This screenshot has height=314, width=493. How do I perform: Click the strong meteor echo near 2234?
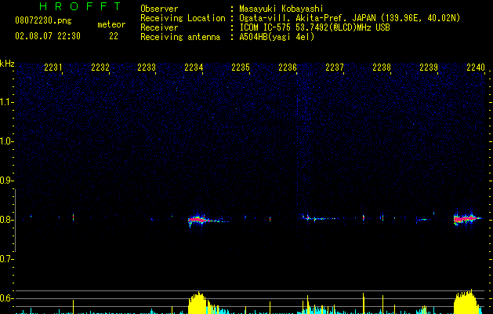(199, 220)
